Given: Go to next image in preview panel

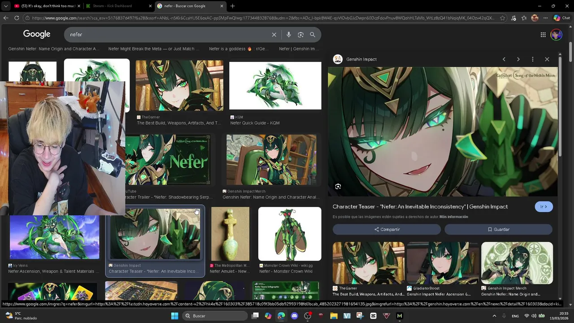Looking at the screenshot, I should pyautogui.click(x=518, y=59).
